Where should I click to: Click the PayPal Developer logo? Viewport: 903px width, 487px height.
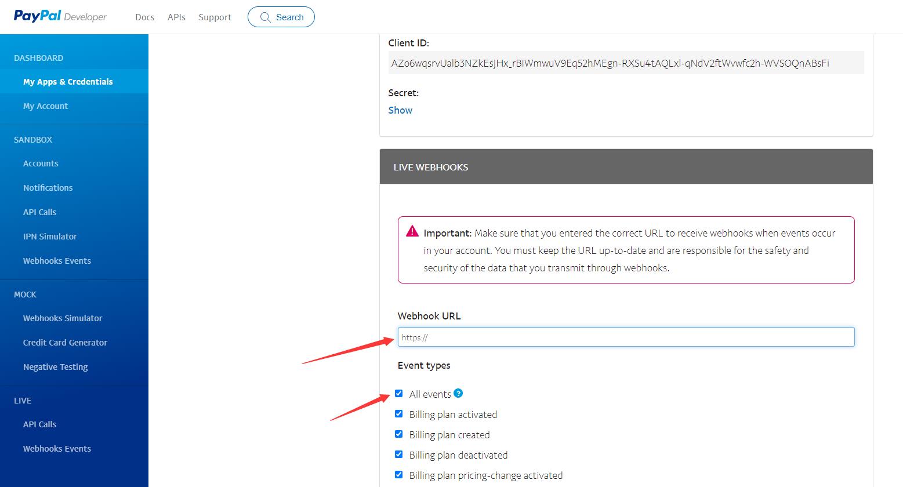coord(60,16)
